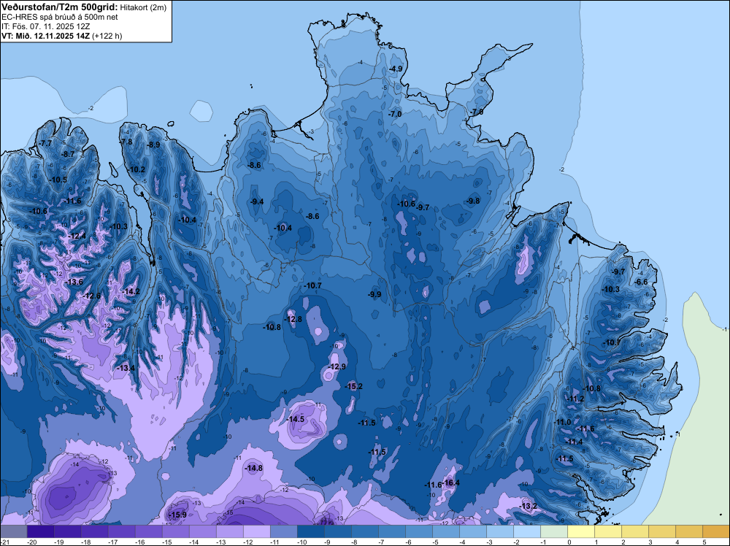Screen dimensions: 730x546
Task: Click the -11.0 temperature label
Action: (562, 422)
